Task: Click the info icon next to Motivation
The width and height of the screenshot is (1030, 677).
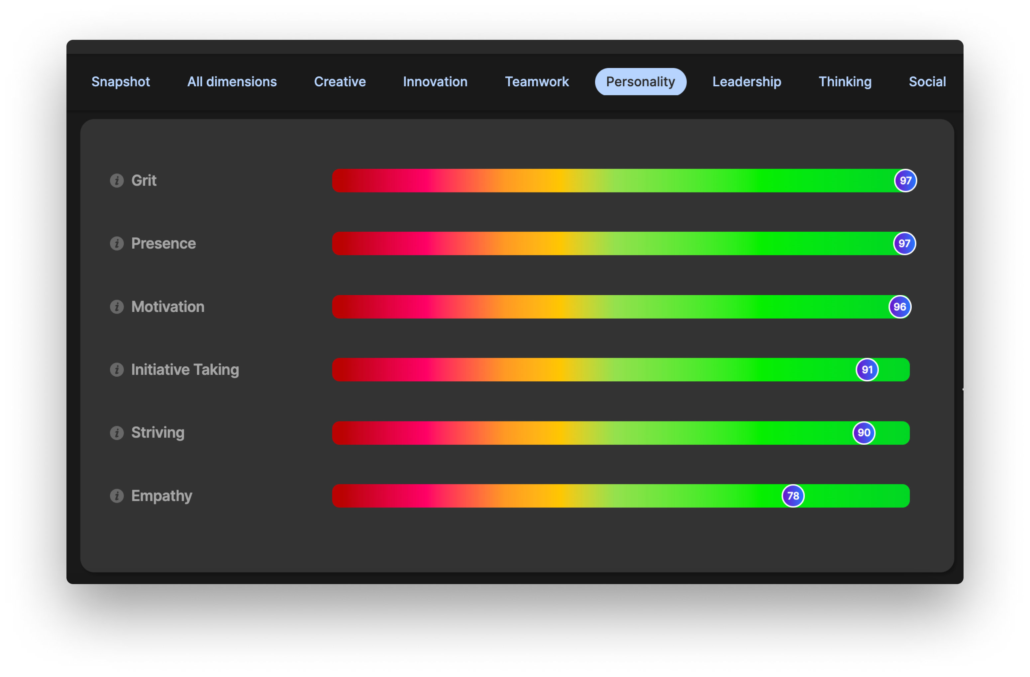Action: (117, 306)
